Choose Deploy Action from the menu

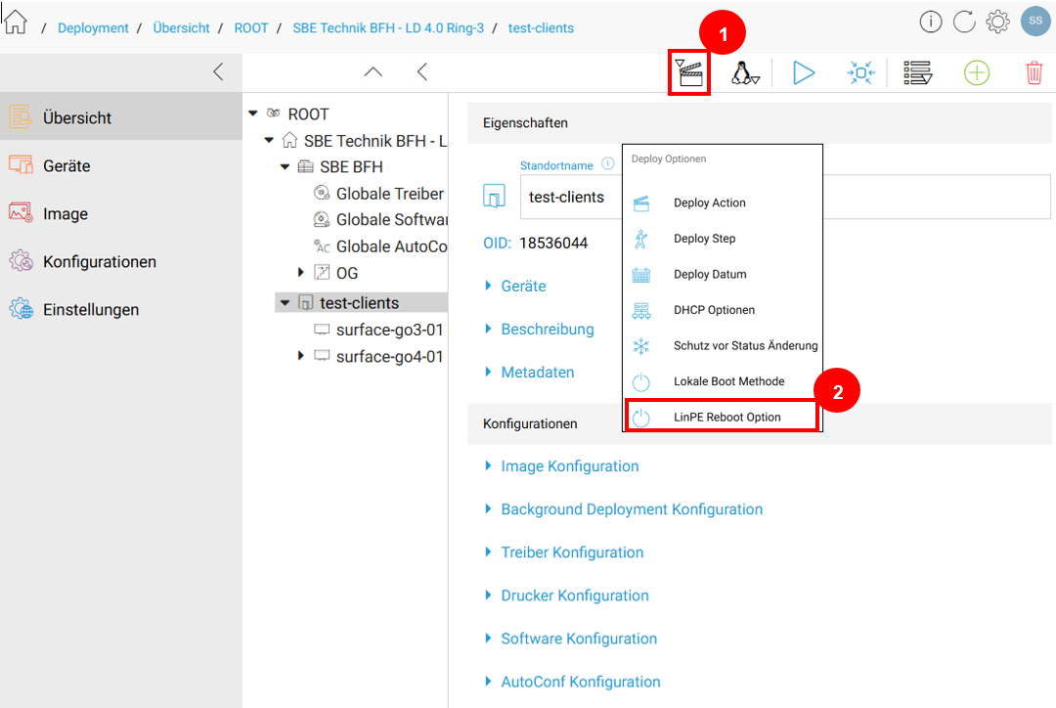pyautogui.click(x=722, y=202)
